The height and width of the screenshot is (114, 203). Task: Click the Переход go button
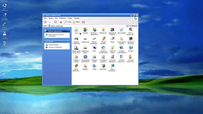(x=133, y=26)
